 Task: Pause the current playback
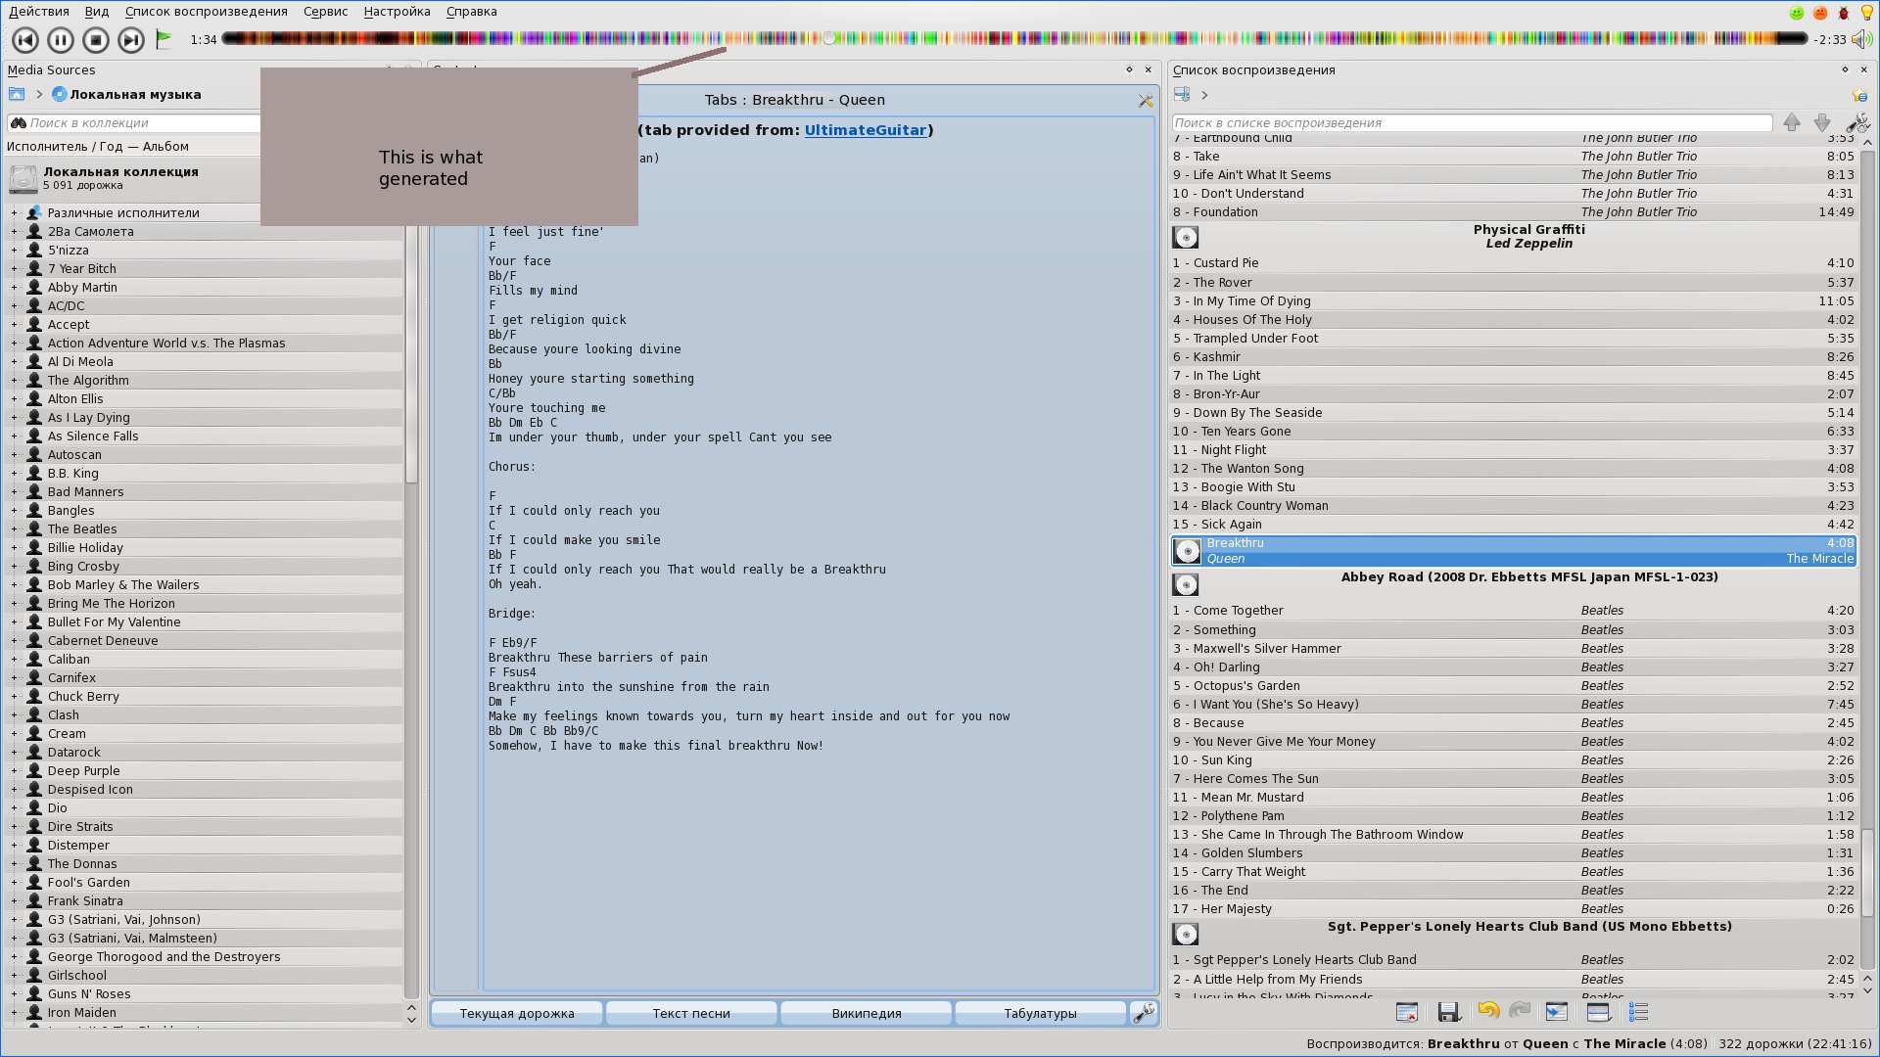pyautogui.click(x=61, y=40)
